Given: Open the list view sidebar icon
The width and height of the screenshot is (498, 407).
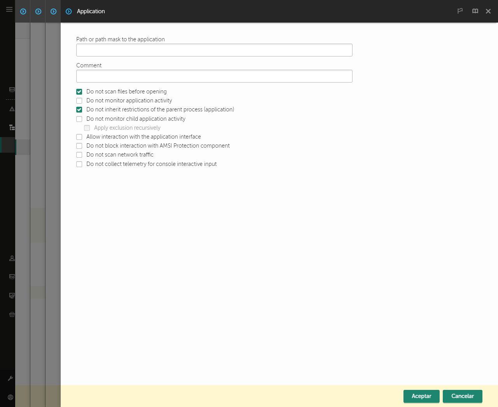Looking at the screenshot, I should coord(12,89).
